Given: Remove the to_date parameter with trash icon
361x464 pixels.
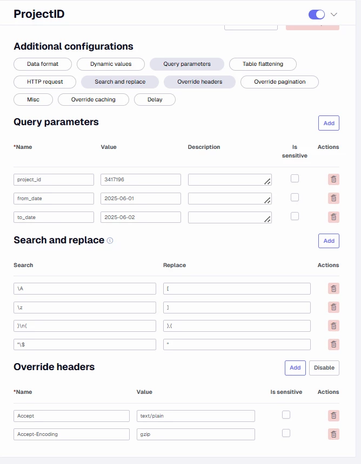Looking at the screenshot, I should pyautogui.click(x=333, y=217).
